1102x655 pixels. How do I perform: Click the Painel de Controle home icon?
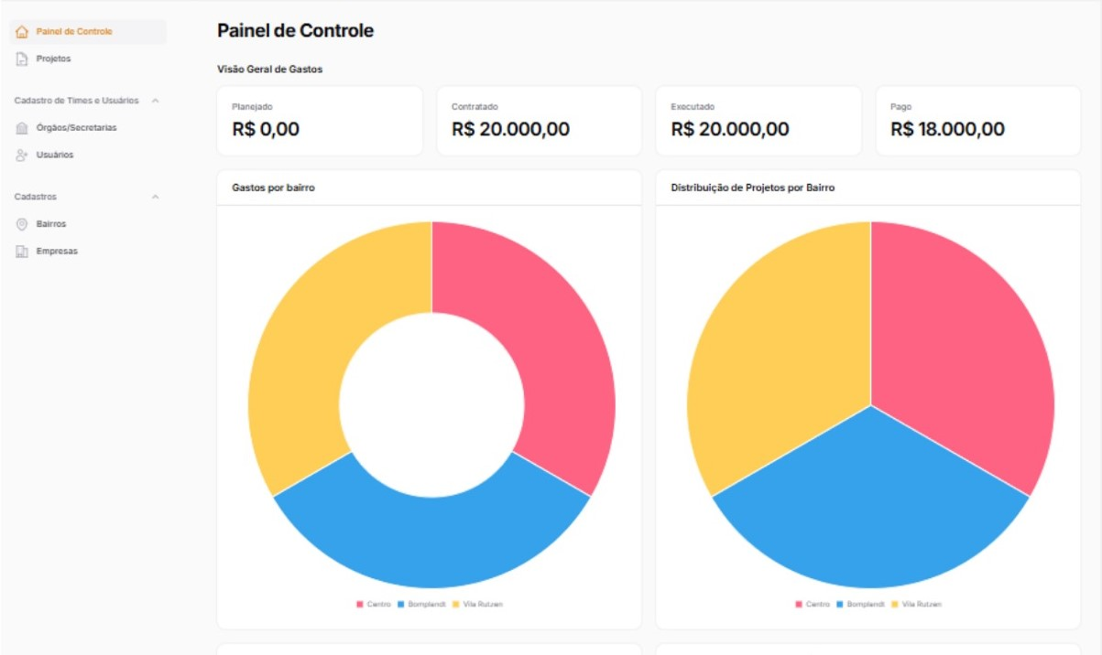click(x=22, y=32)
